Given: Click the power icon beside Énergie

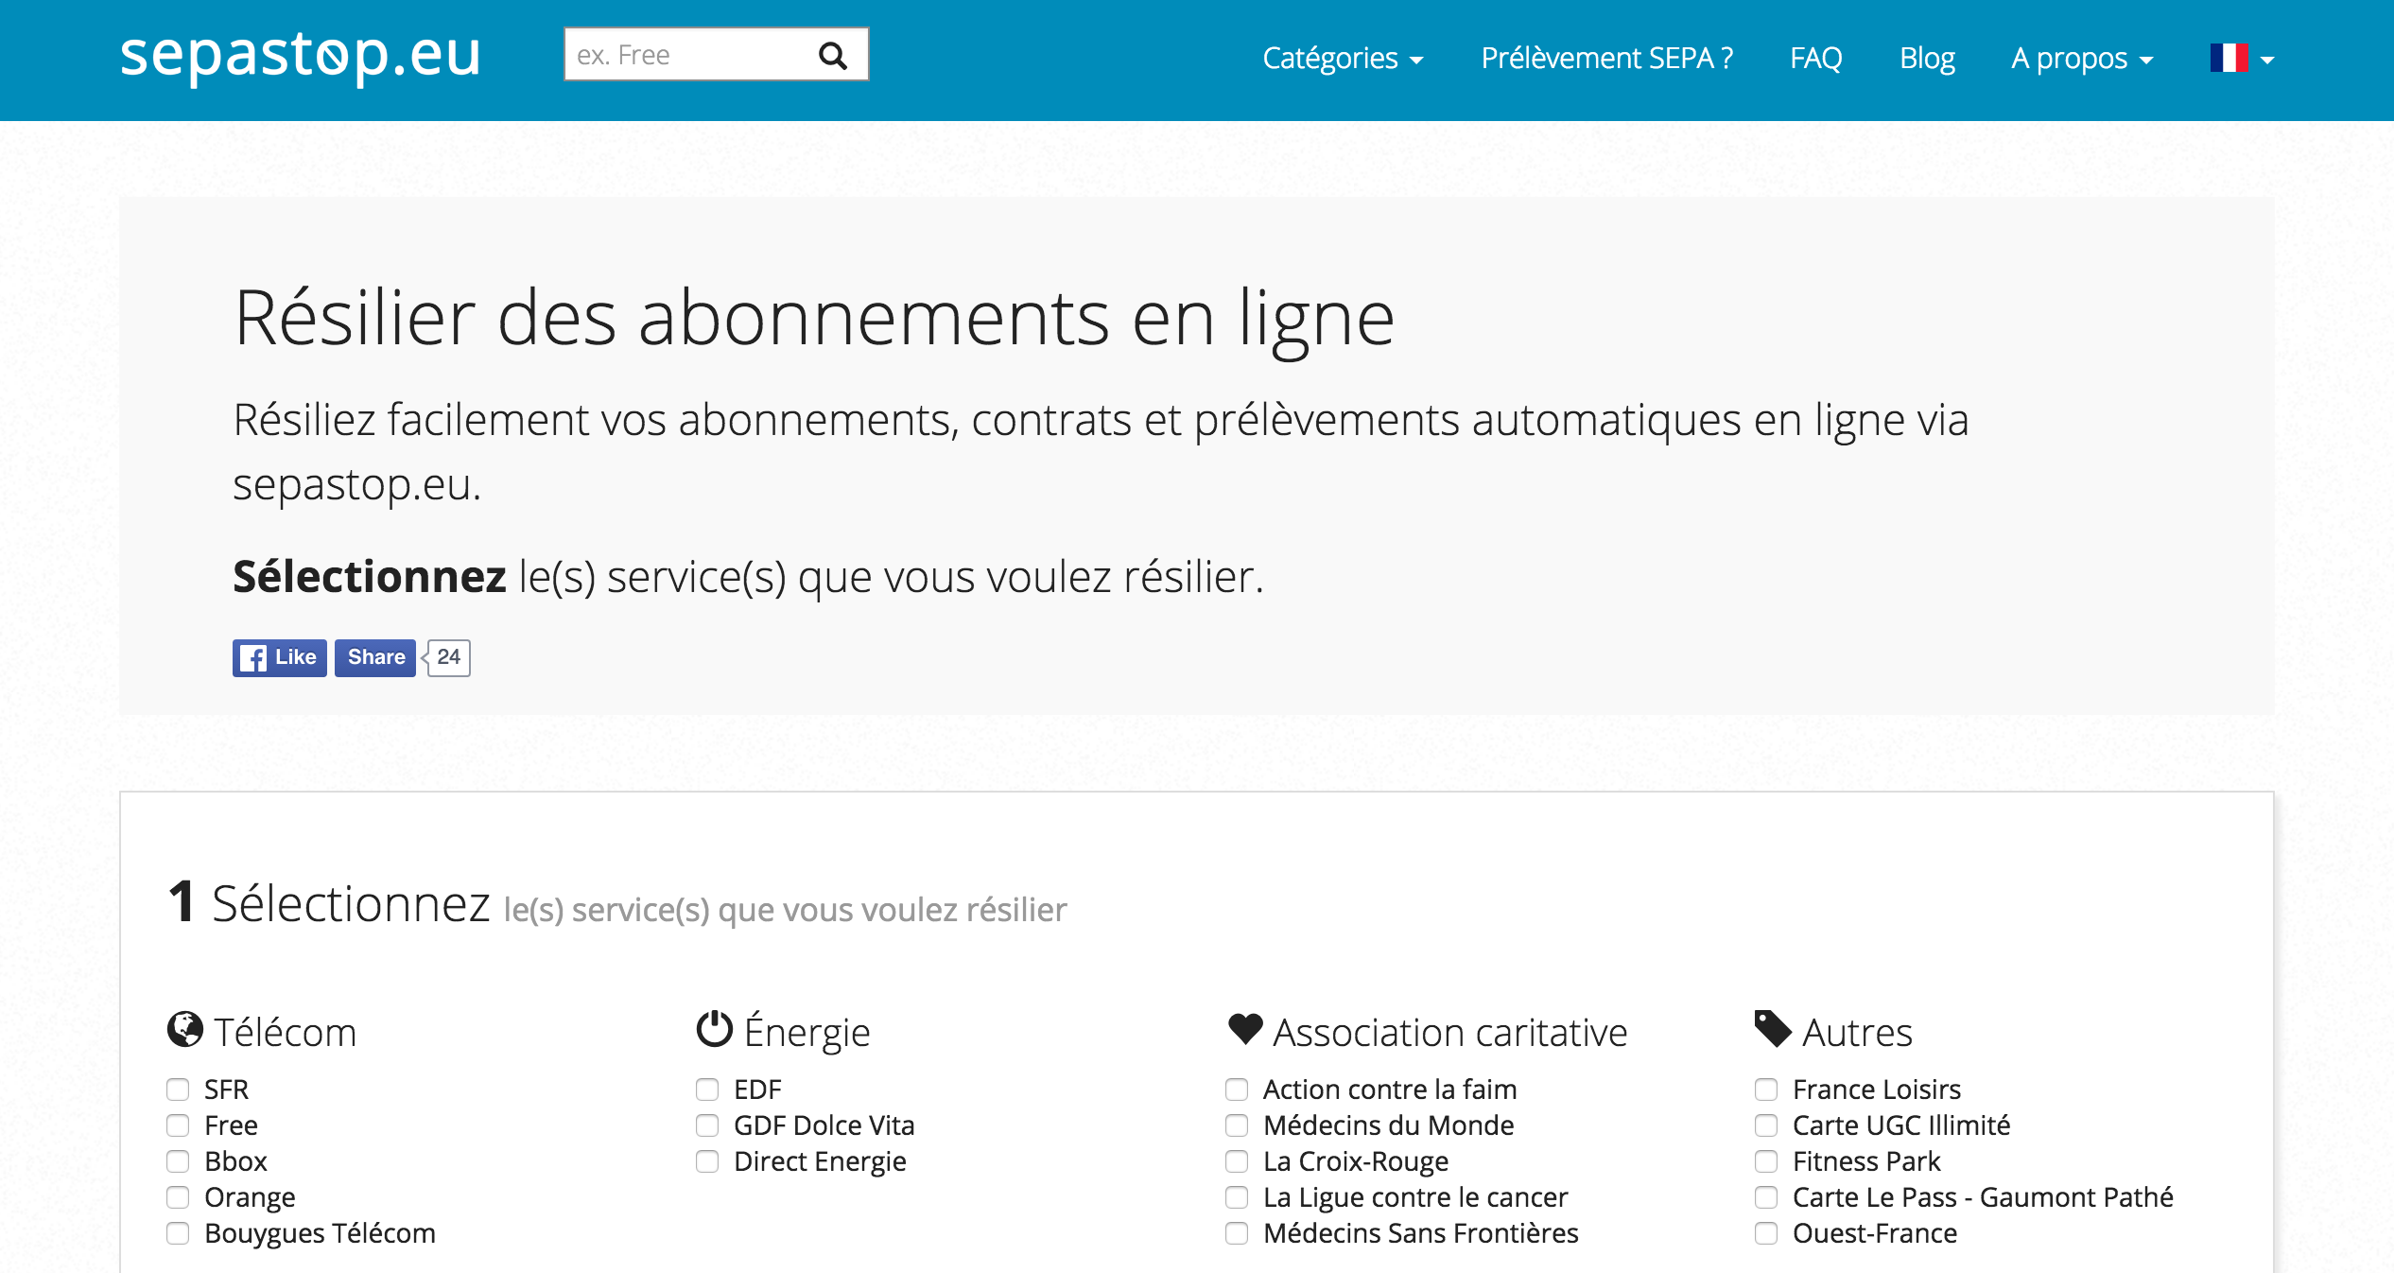Looking at the screenshot, I should tap(715, 1030).
